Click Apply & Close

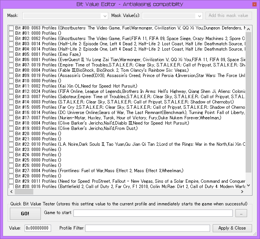pyautogui.click(x=232, y=228)
